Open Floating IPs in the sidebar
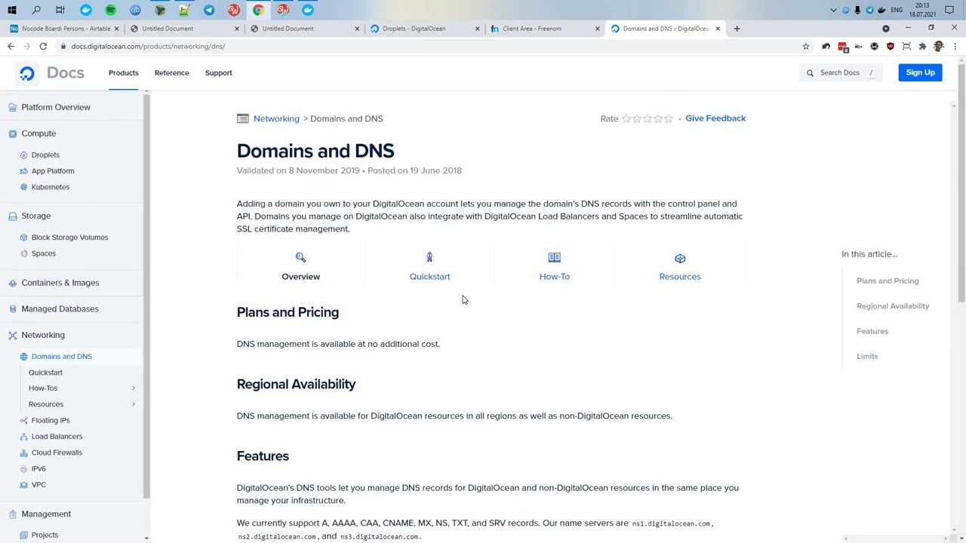The image size is (966, 543). [51, 420]
